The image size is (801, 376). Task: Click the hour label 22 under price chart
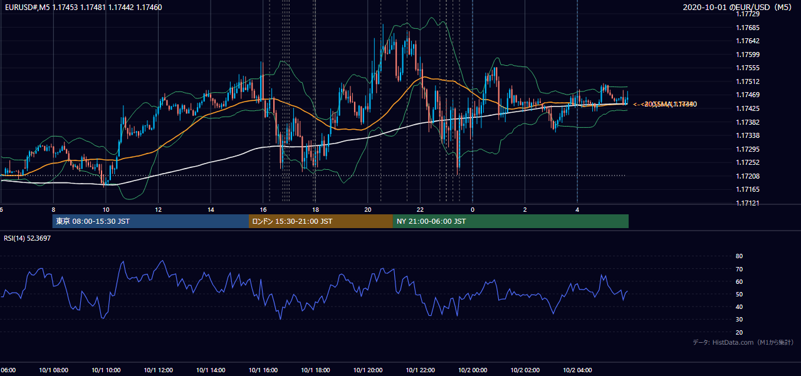click(420, 210)
